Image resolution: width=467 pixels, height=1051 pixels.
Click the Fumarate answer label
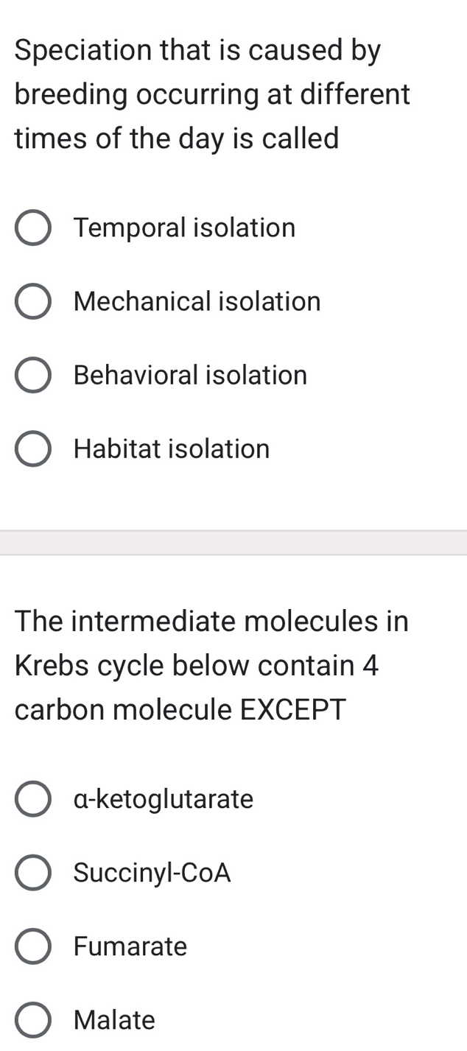(130, 946)
